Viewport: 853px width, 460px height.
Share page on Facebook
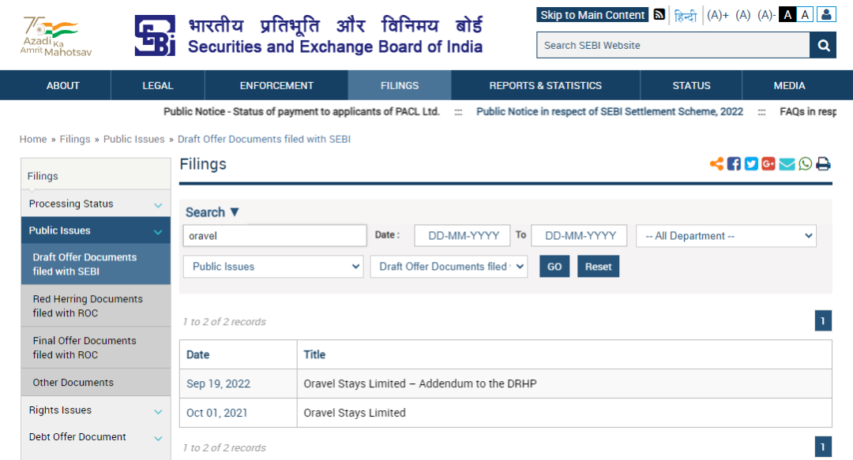coord(734,163)
